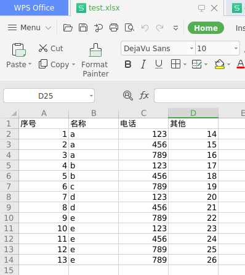Expand the Borders options arrow
The height and width of the screenshot is (275, 245).
coord(185,65)
